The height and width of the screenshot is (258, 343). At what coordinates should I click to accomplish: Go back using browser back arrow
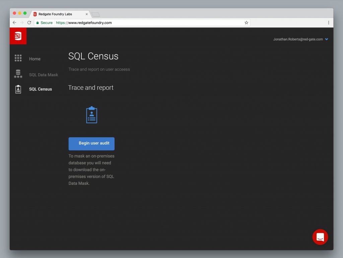pyautogui.click(x=14, y=22)
